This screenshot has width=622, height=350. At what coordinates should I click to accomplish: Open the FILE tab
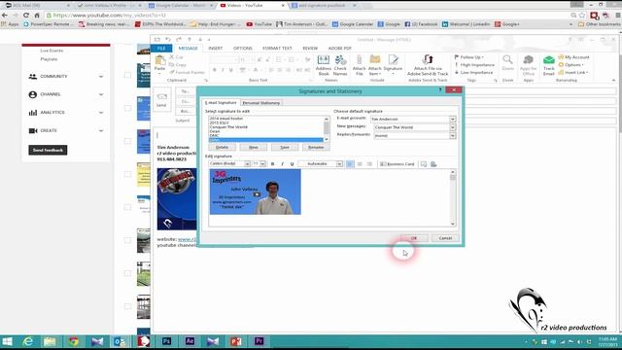coord(161,48)
